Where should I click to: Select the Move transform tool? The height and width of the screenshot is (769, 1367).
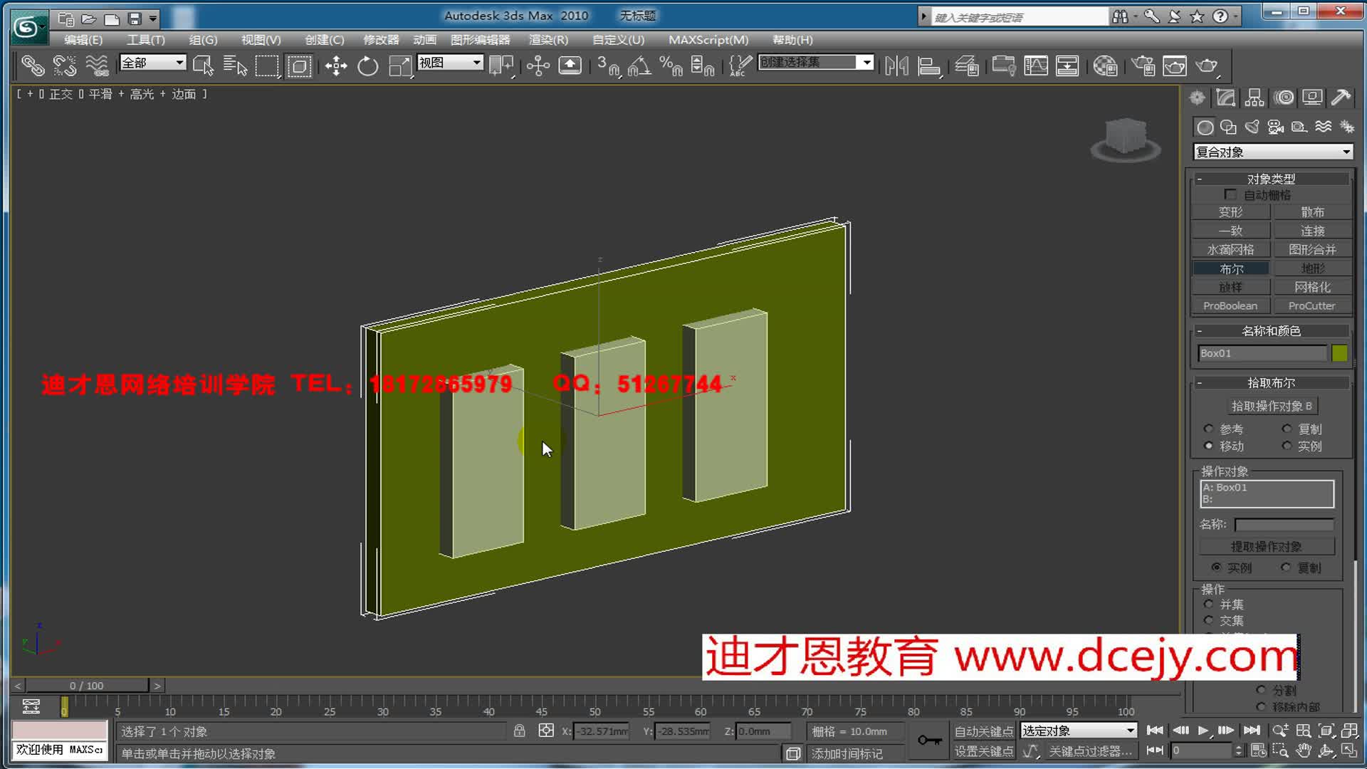(336, 66)
